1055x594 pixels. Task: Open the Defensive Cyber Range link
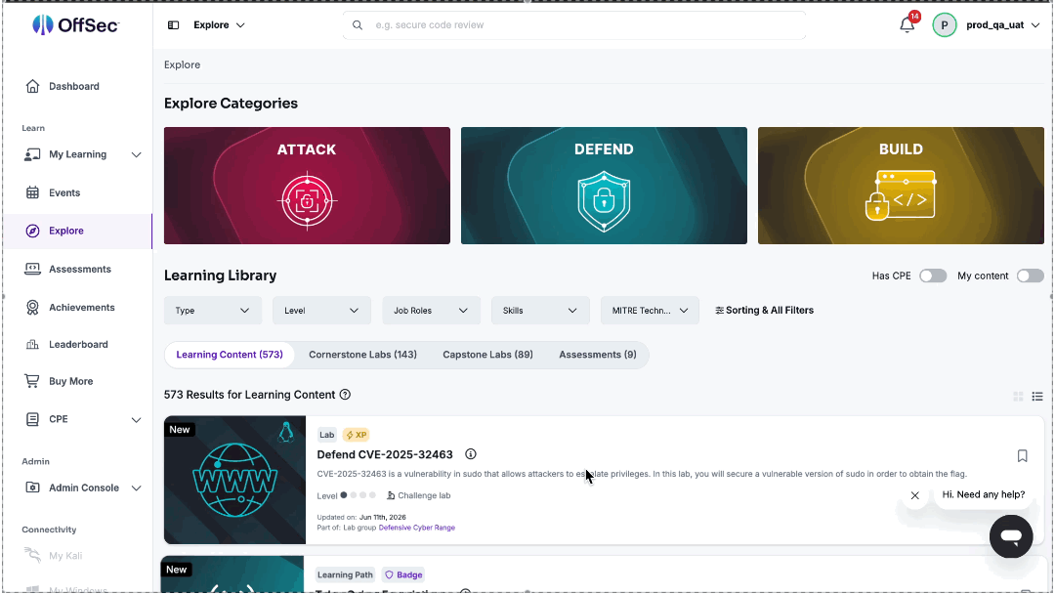click(x=416, y=528)
